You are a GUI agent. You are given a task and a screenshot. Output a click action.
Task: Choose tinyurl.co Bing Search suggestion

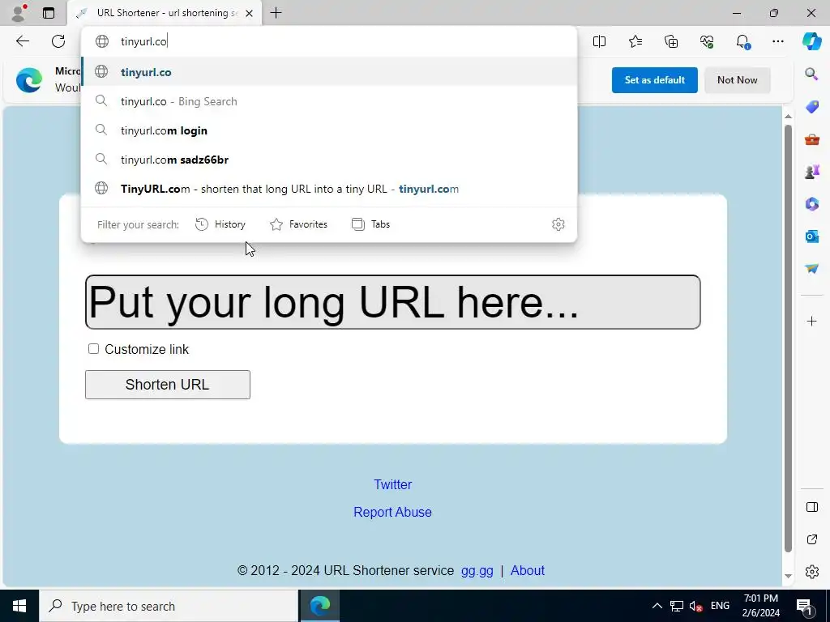pyautogui.click(x=329, y=101)
